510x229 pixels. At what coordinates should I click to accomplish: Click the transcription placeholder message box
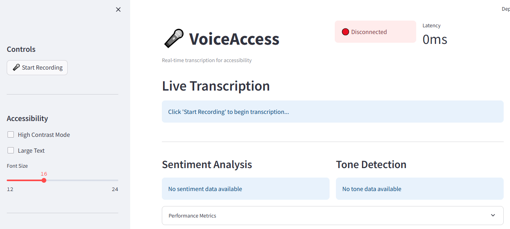(332, 112)
